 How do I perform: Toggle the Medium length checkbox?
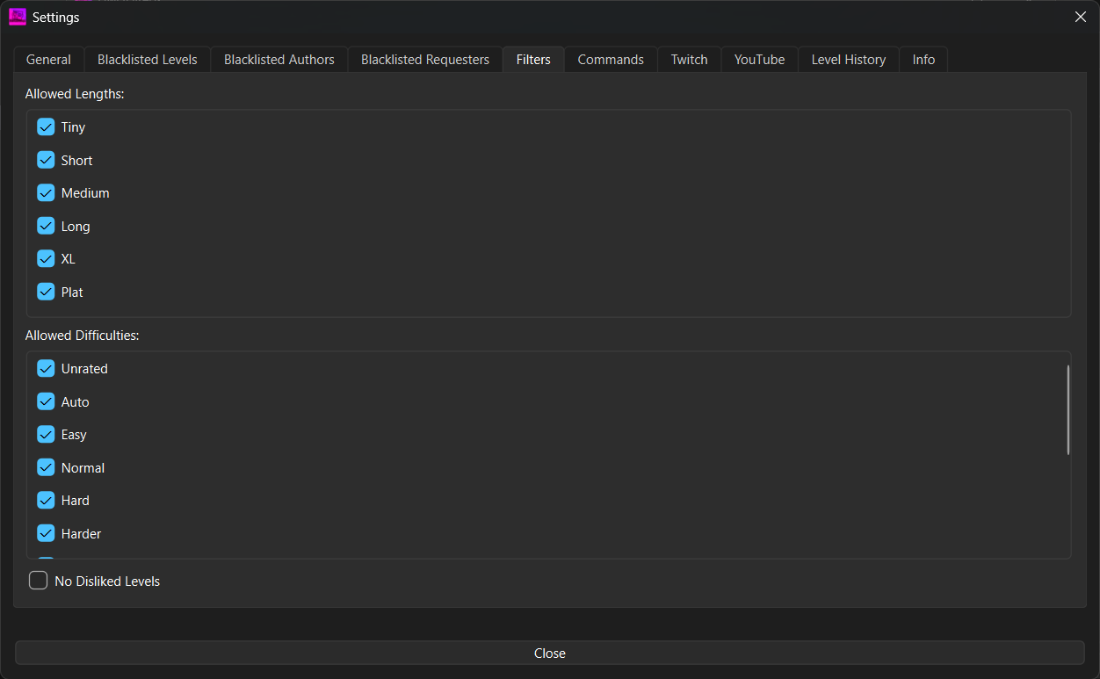(46, 193)
